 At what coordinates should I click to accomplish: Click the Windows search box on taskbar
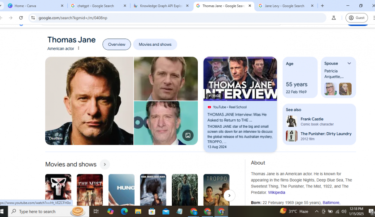click(x=49, y=212)
